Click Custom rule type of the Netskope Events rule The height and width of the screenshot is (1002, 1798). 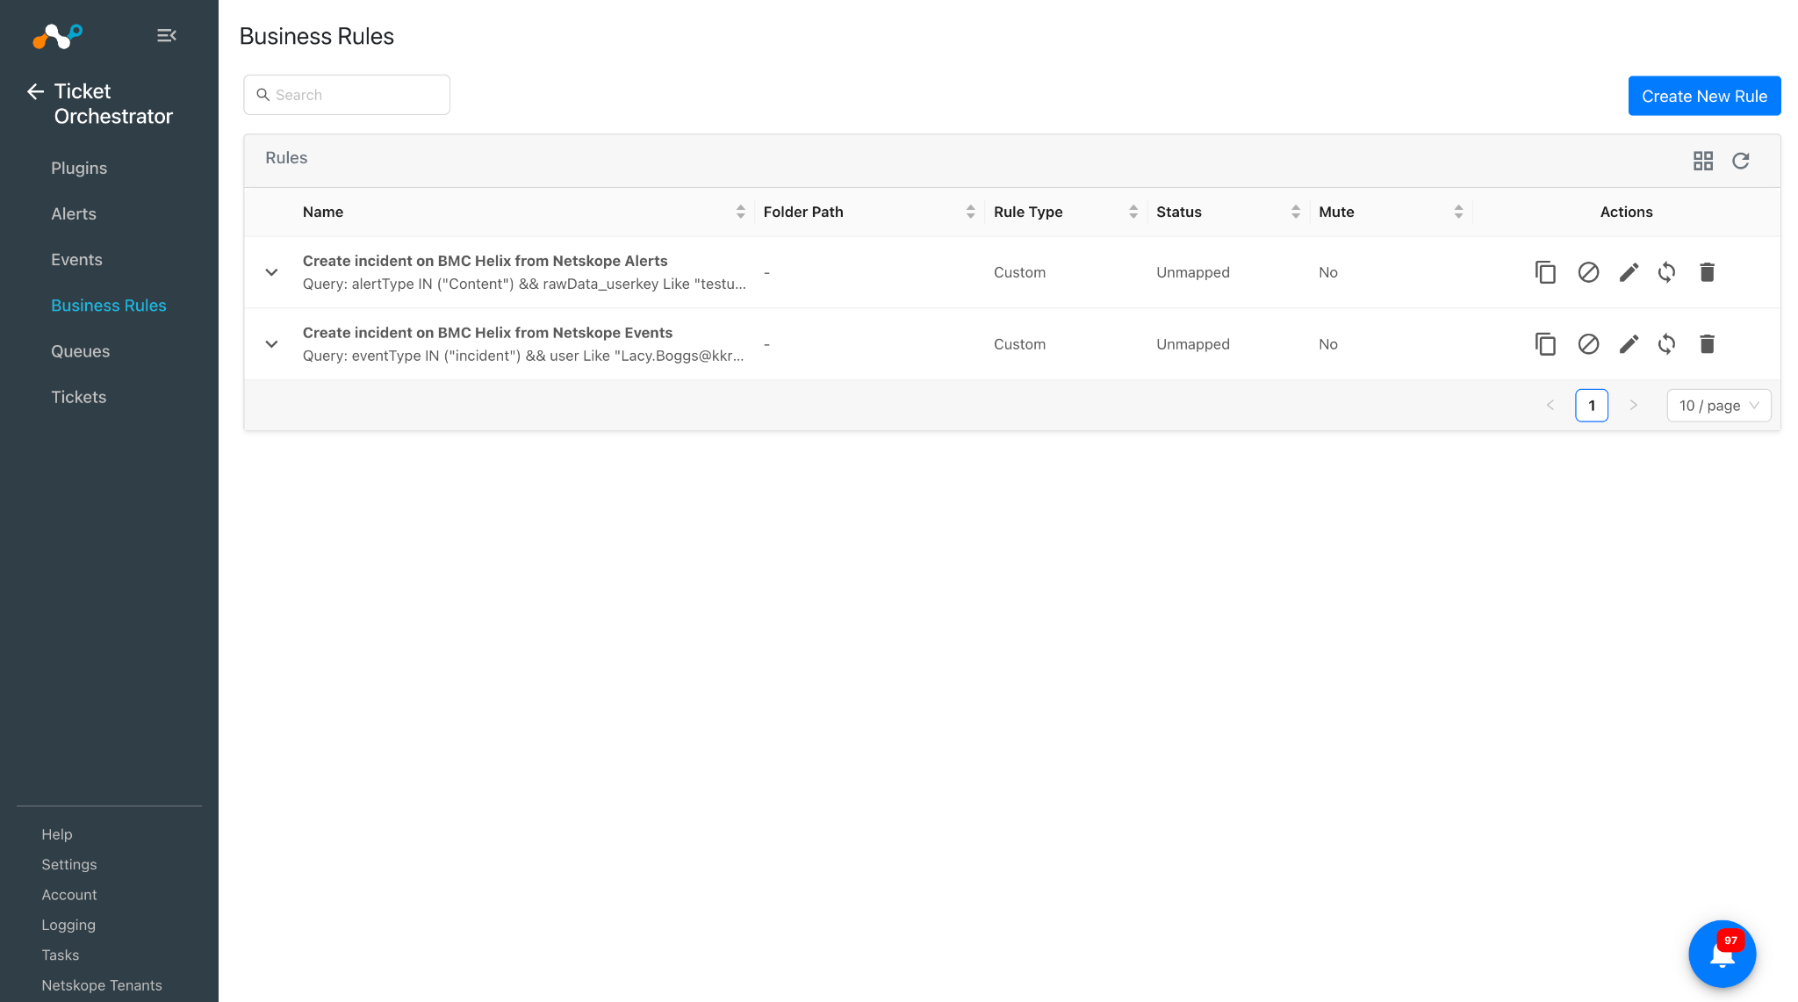1020,344
